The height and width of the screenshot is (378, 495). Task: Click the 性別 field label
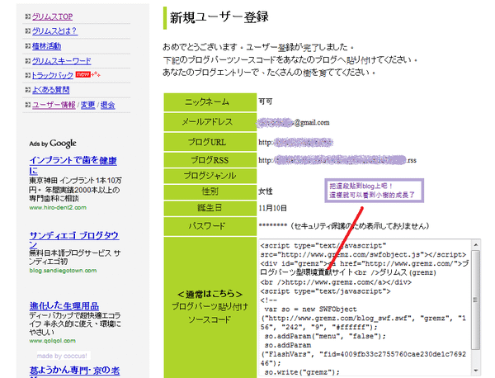tap(210, 191)
